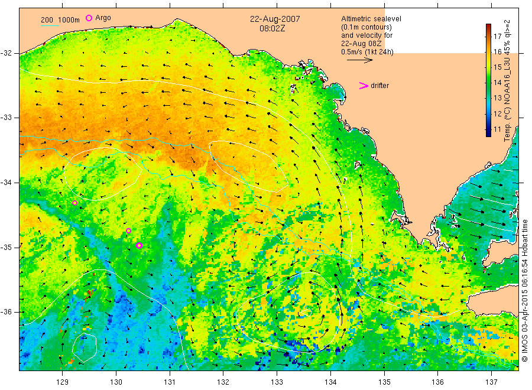Click the '11' colorbar tick label
The width and height of the screenshot is (532, 390).
coord(498,129)
